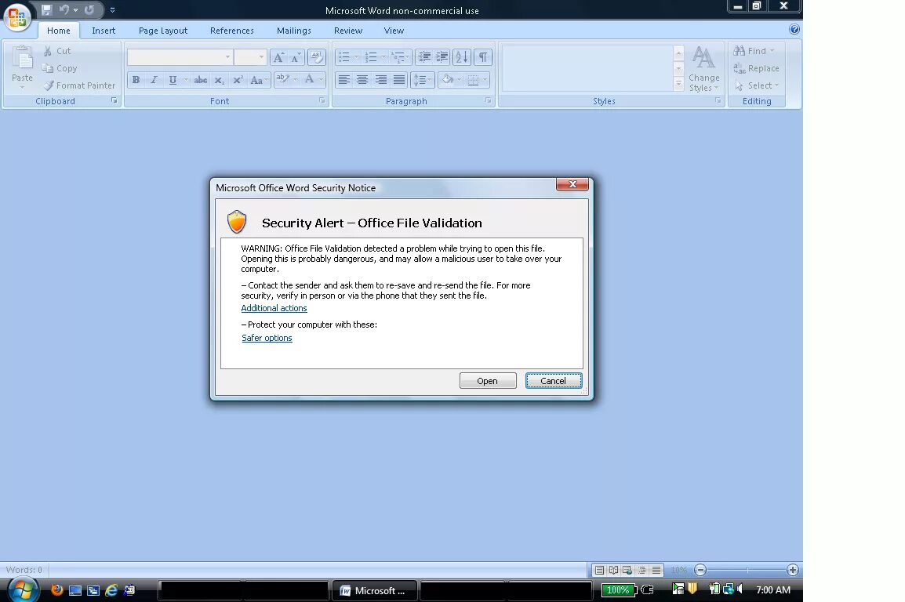Open the References tab
Screen dimensions: 905x602
231,31
